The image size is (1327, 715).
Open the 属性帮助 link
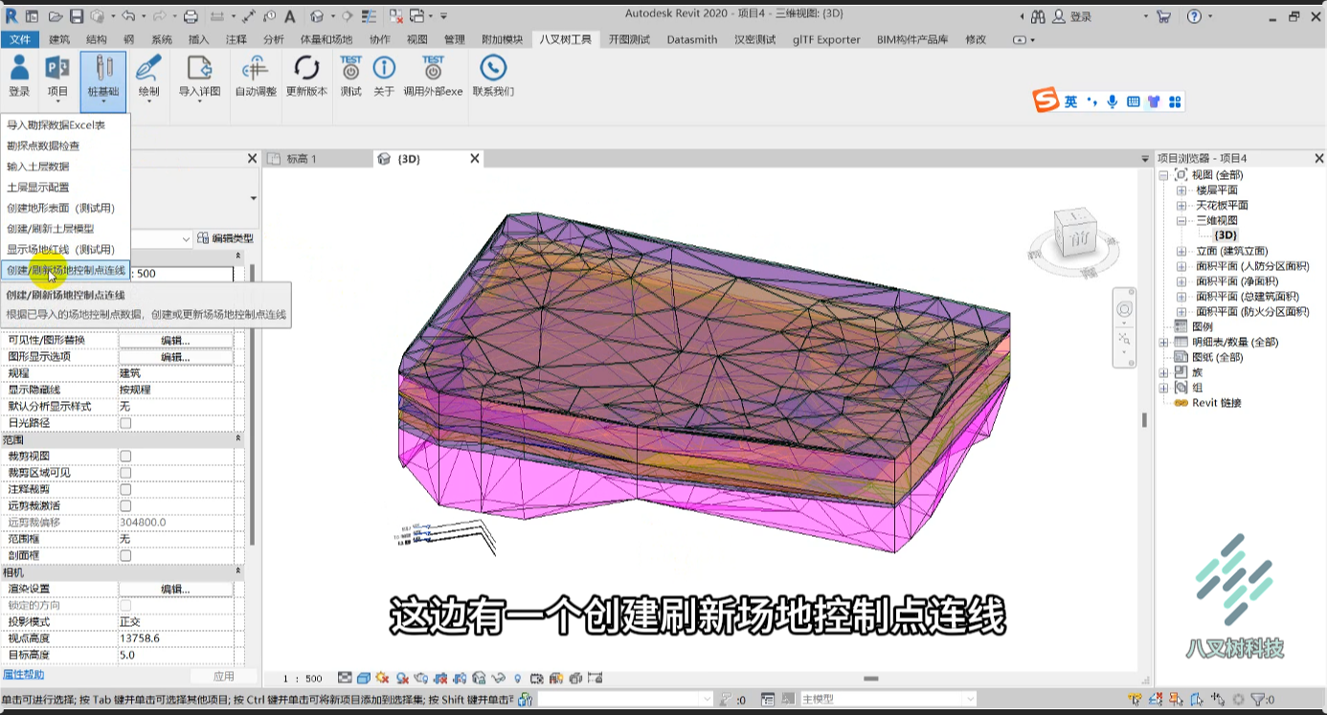click(23, 675)
